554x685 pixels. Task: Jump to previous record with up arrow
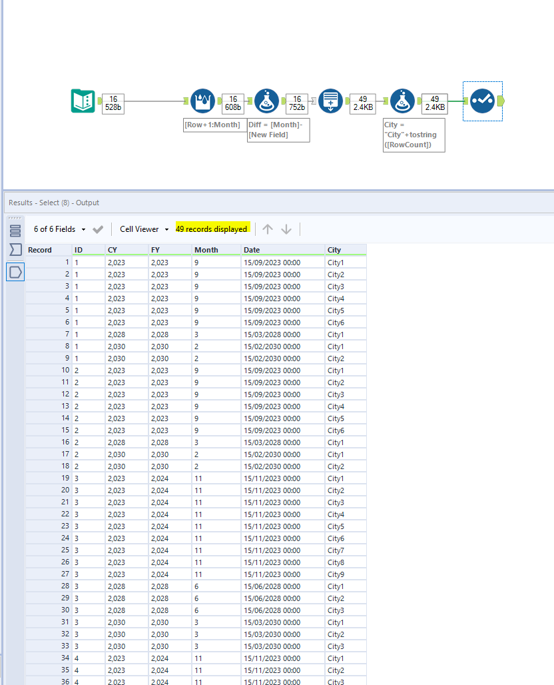click(x=267, y=229)
